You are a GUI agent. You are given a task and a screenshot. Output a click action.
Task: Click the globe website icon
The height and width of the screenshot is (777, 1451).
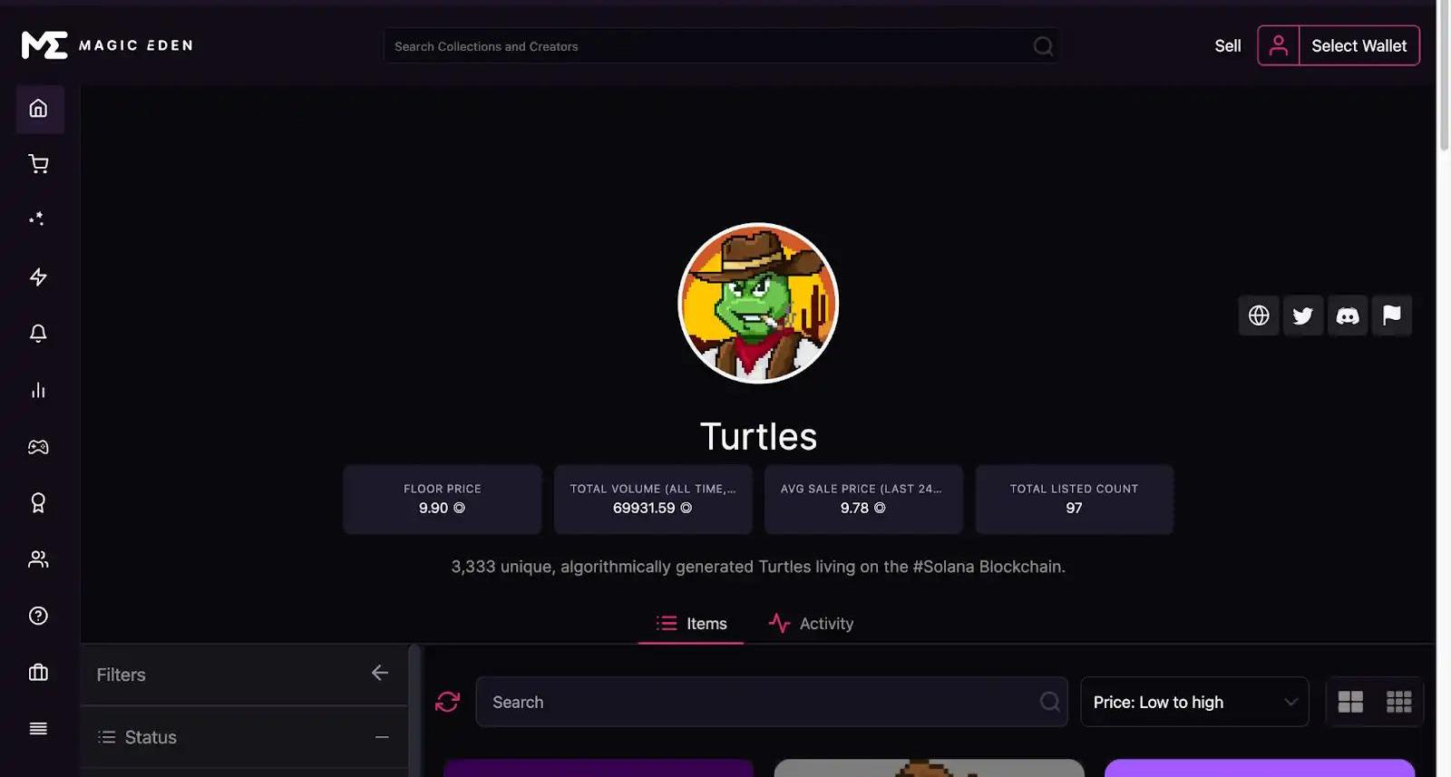tap(1259, 316)
